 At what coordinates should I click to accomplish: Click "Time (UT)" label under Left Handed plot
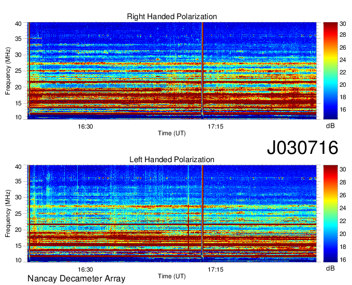(172, 276)
